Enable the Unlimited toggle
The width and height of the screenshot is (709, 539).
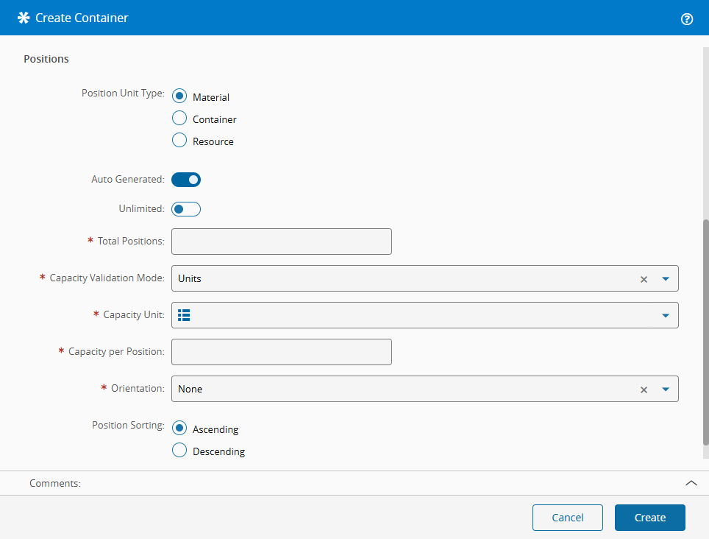pyautogui.click(x=186, y=209)
